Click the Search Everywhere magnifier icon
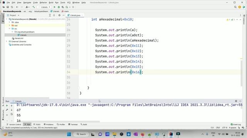Screen dimensions: 247x138 click(235, 7)
